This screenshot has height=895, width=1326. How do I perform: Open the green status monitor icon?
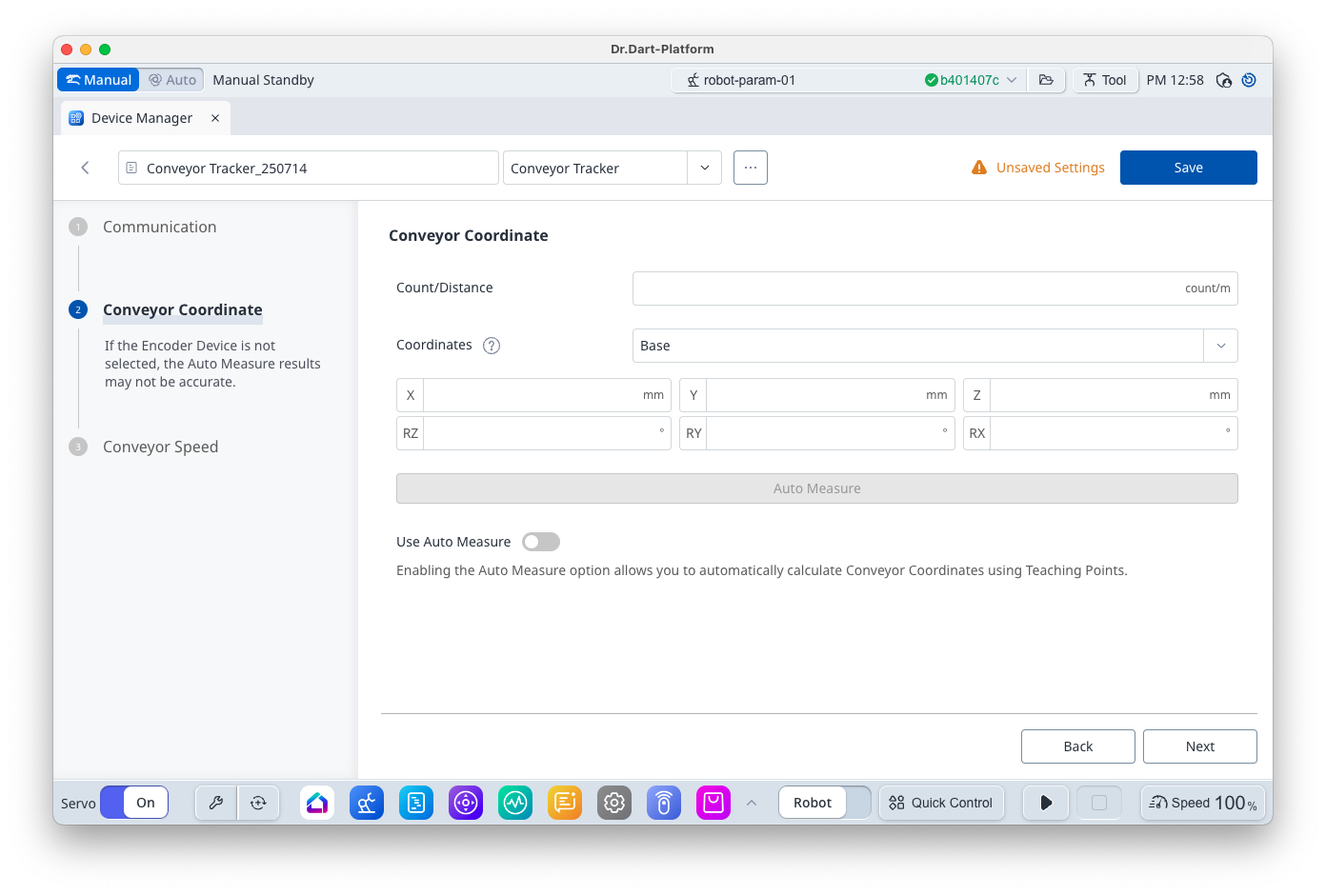[x=515, y=803]
